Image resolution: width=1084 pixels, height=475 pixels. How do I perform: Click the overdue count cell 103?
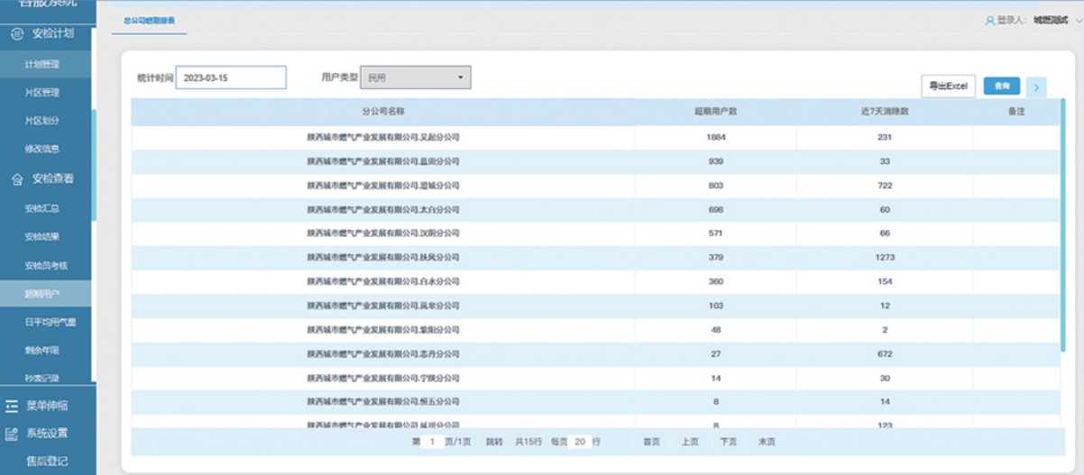716,306
